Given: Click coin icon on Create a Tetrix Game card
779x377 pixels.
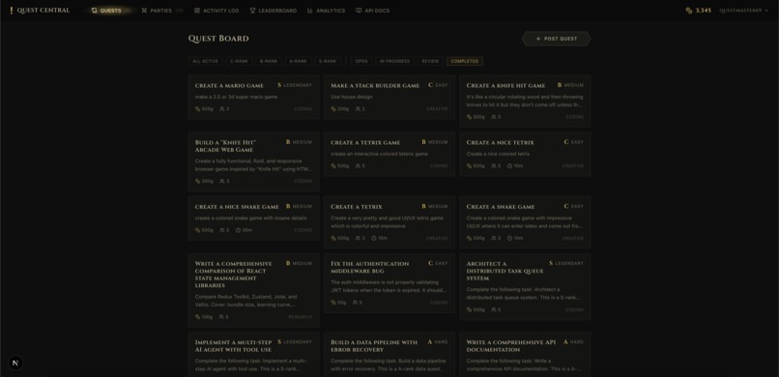Looking at the screenshot, I should 333,166.
